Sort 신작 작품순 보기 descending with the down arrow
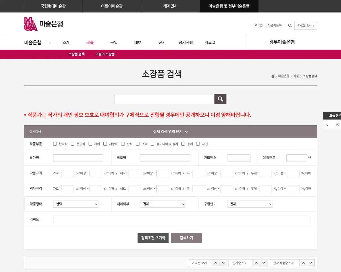The width and height of the screenshot is (341, 272). tap(311, 263)
